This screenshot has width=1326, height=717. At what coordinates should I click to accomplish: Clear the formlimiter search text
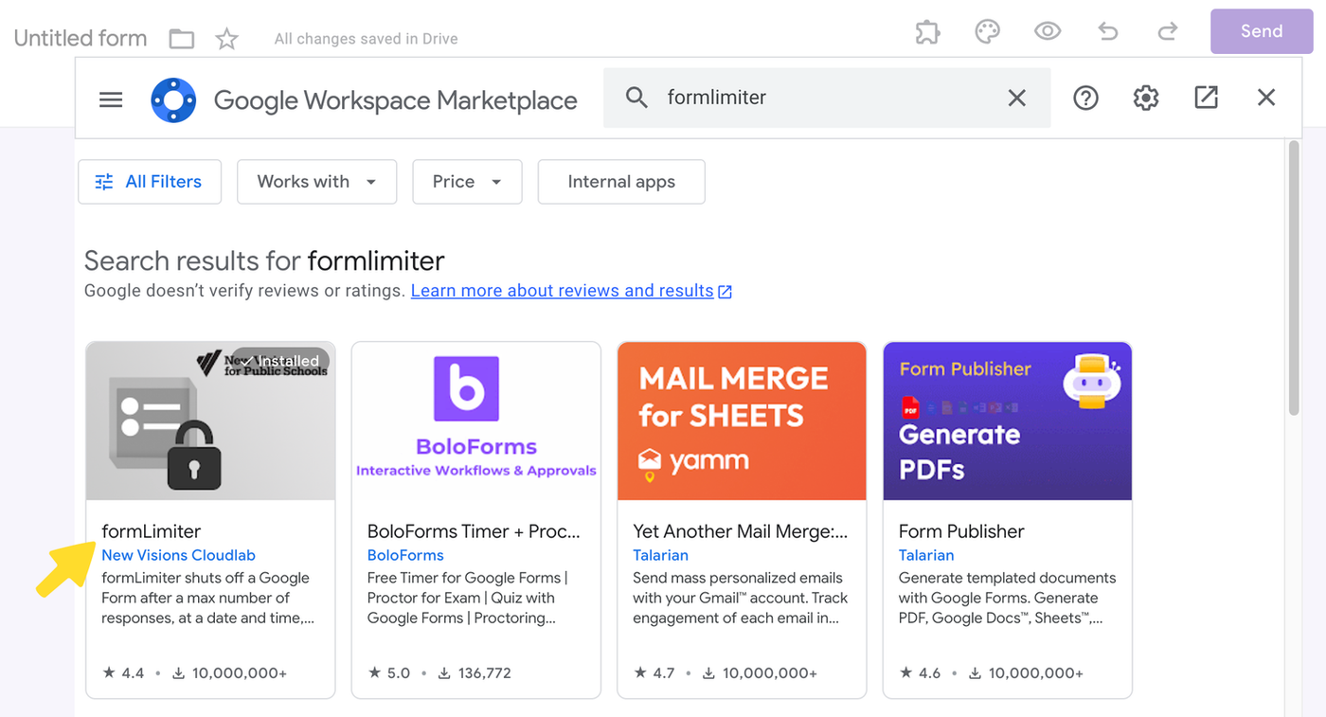click(x=1016, y=98)
